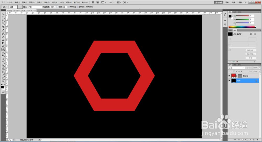Open the tool preset picker arrow
The width and height of the screenshot is (262, 142).
[x=7, y=7]
